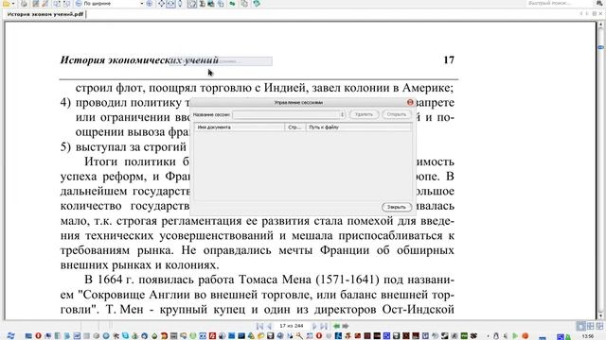Select the fit-height view icon
The image size is (606, 340).
pos(180,4)
